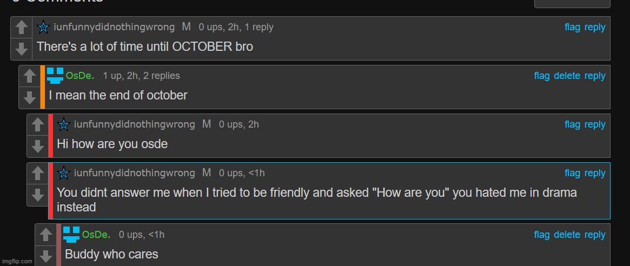Downvote the "Hi how are you osde" comment

pos(37,147)
